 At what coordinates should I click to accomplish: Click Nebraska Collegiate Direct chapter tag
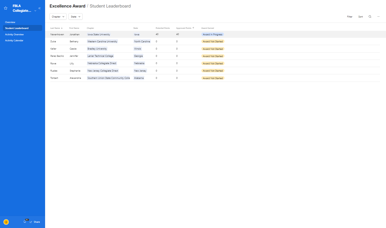(102, 63)
